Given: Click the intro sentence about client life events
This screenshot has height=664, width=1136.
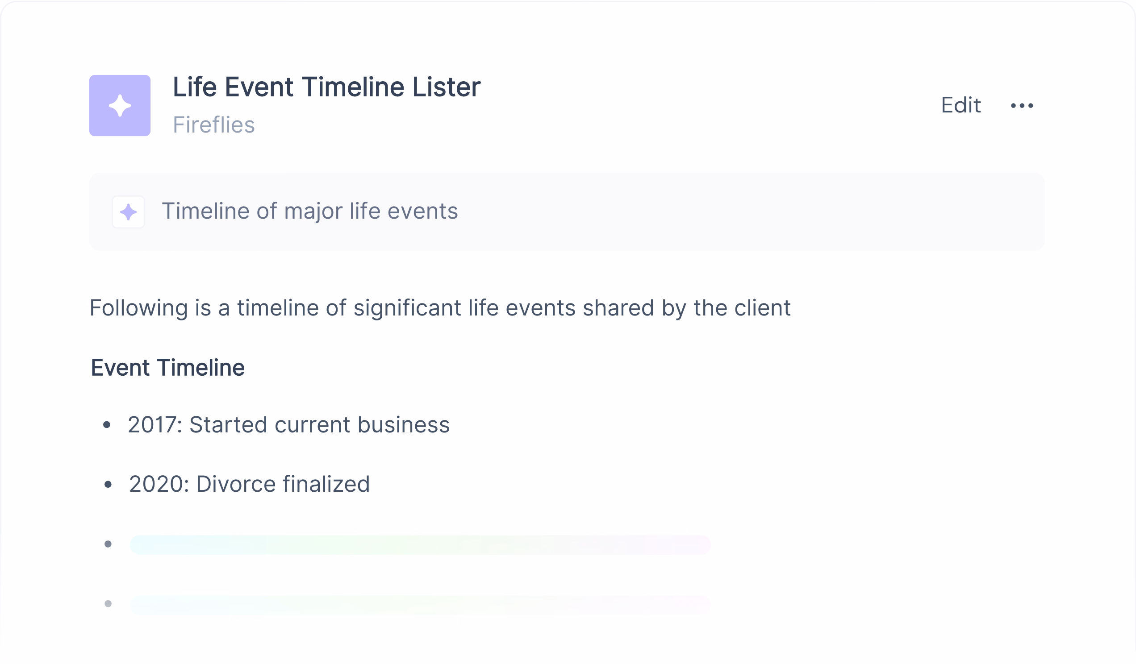Looking at the screenshot, I should tap(439, 308).
